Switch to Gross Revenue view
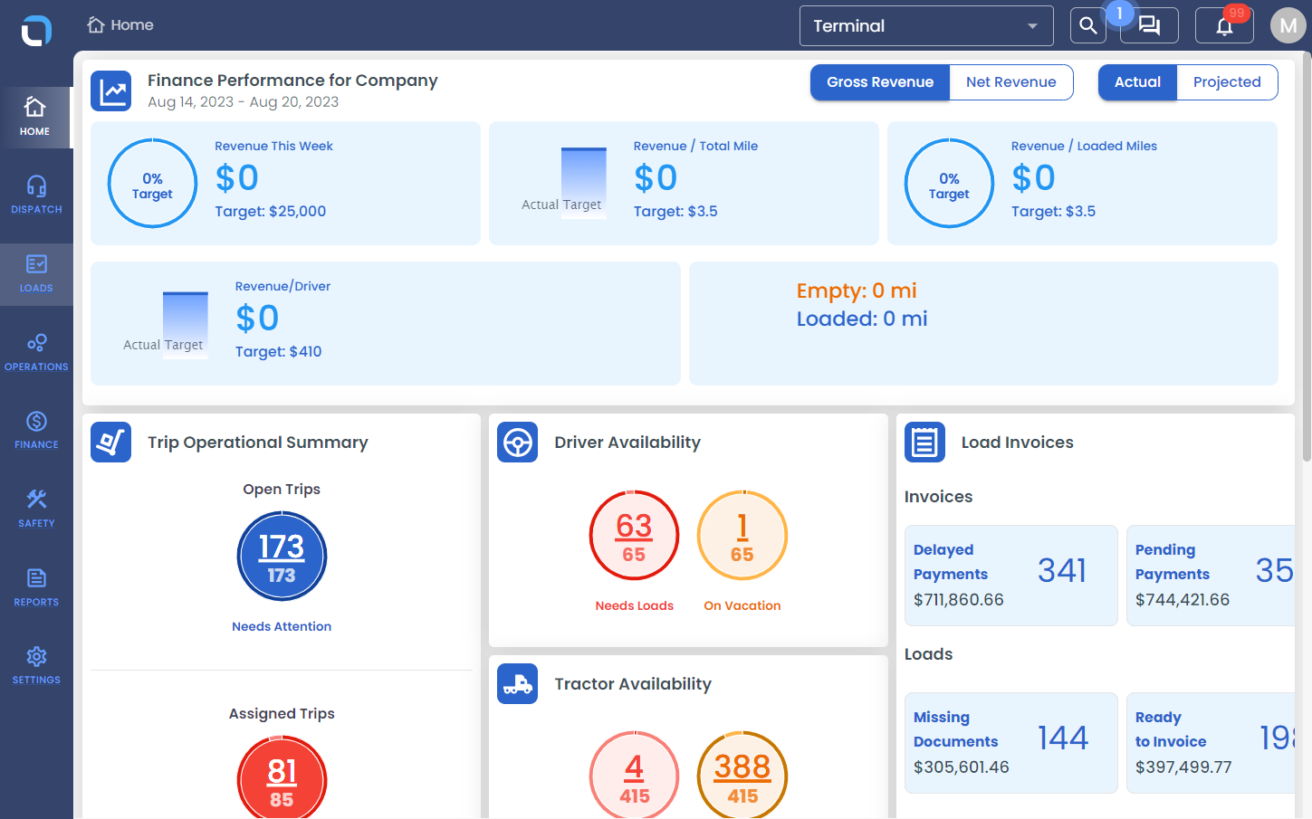This screenshot has height=819, width=1312. [880, 82]
